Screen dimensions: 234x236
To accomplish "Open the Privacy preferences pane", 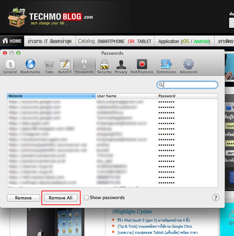I will tap(121, 66).
